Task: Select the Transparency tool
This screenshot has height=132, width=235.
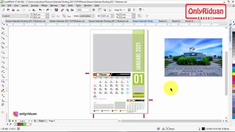Action: 3,86
